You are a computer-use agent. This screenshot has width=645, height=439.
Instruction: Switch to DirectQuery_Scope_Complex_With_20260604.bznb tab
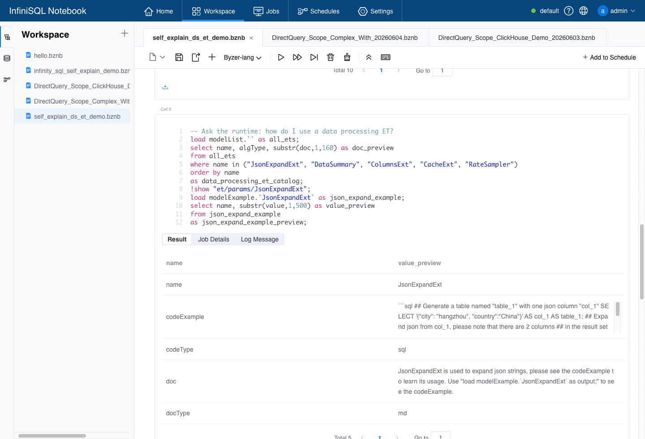[345, 38]
